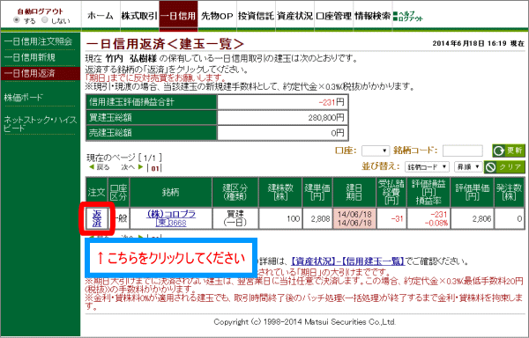
Task: Switch to the 一日信用 tab
Action: tap(178, 16)
